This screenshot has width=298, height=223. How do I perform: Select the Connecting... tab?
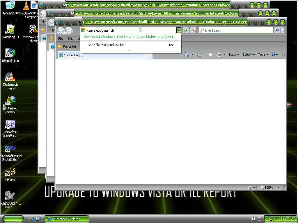coord(100,55)
